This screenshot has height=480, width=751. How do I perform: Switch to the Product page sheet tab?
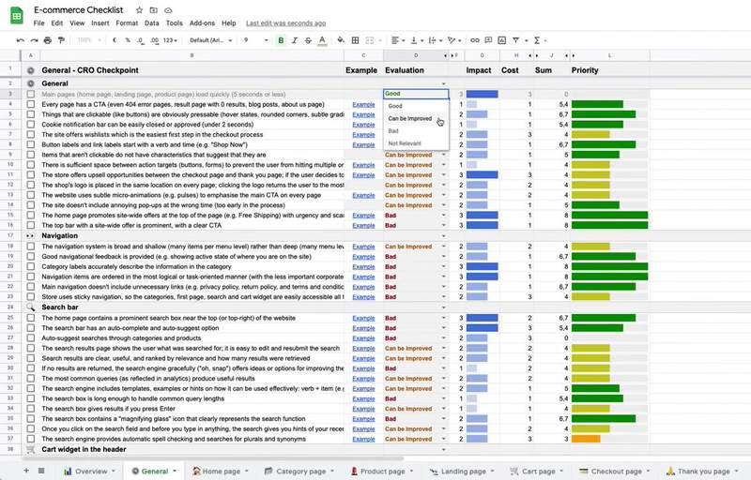click(x=381, y=472)
